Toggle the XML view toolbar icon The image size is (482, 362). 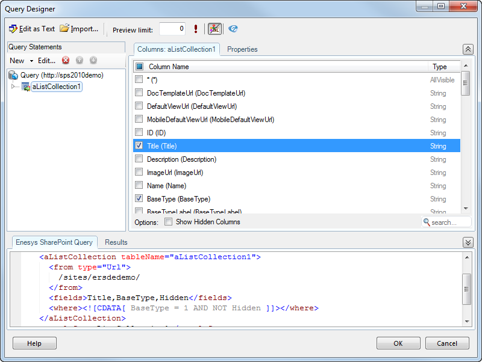coord(214,29)
